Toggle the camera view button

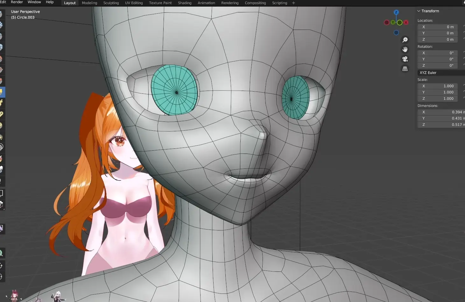(405, 59)
